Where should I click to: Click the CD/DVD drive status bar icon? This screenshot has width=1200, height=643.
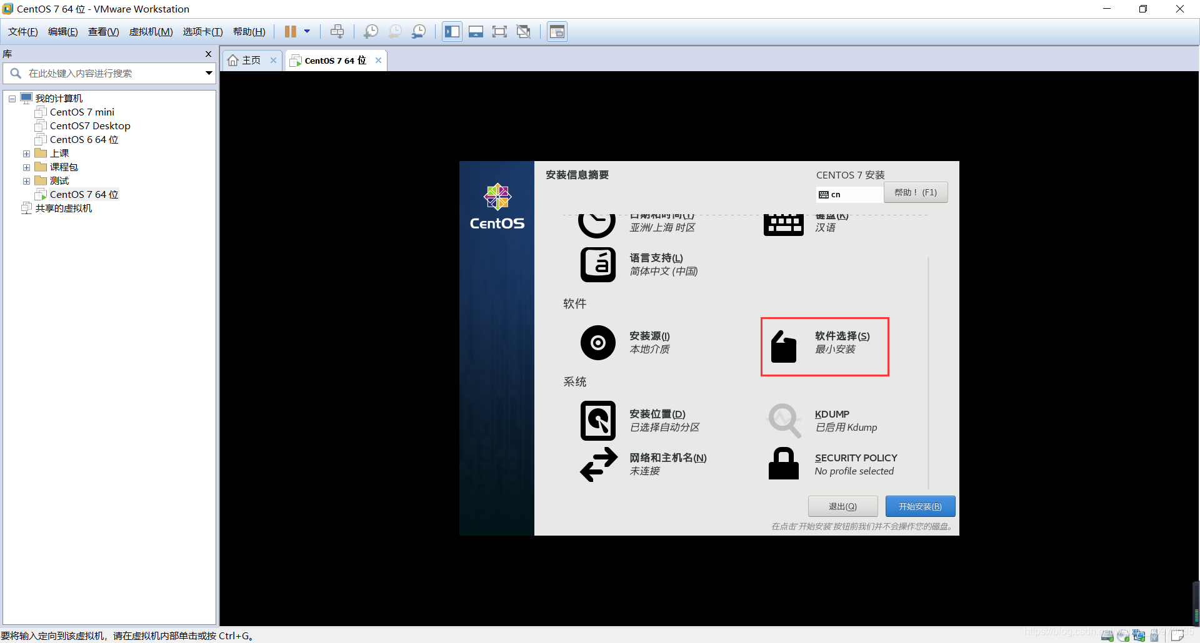point(1123,636)
